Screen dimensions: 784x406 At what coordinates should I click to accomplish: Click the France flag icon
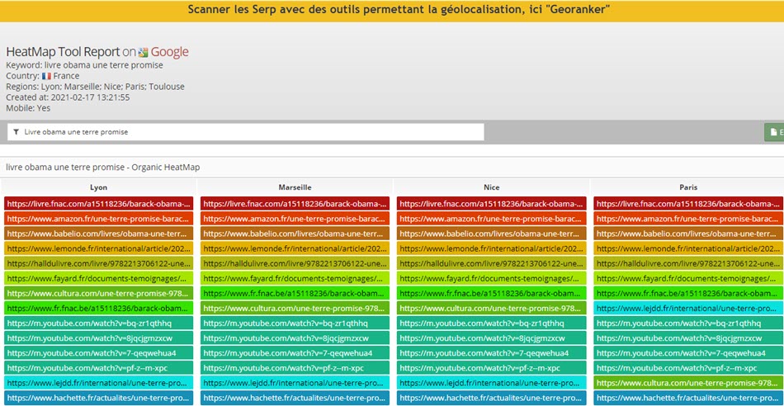[46, 76]
